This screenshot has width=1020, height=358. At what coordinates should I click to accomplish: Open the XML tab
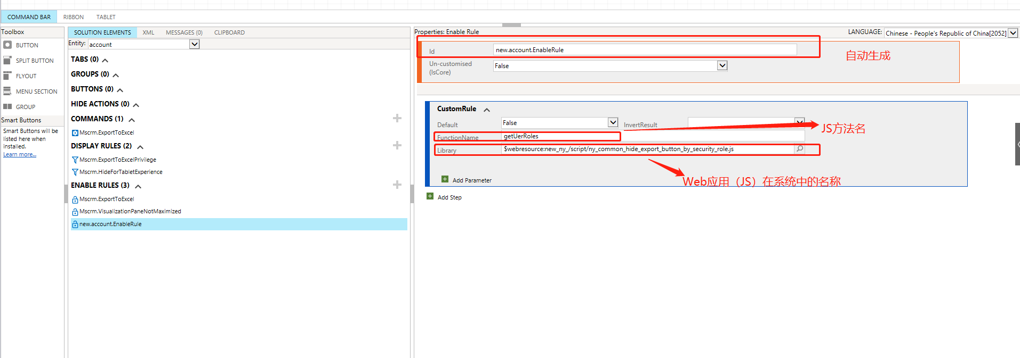click(149, 32)
